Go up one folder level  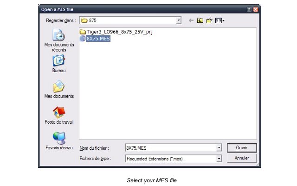click(200, 20)
